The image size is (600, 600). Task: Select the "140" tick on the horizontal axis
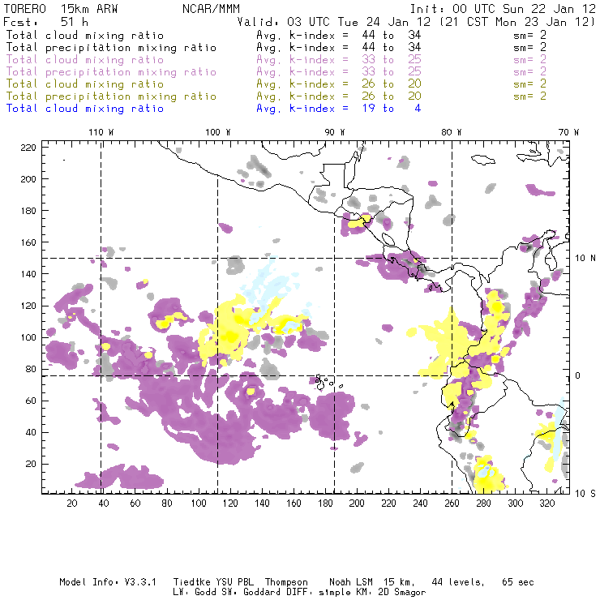(x=262, y=504)
